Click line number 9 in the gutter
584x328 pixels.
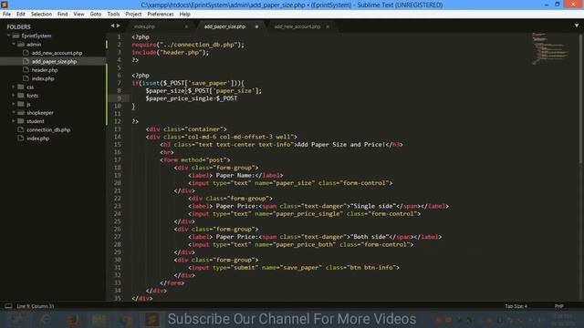(120, 98)
